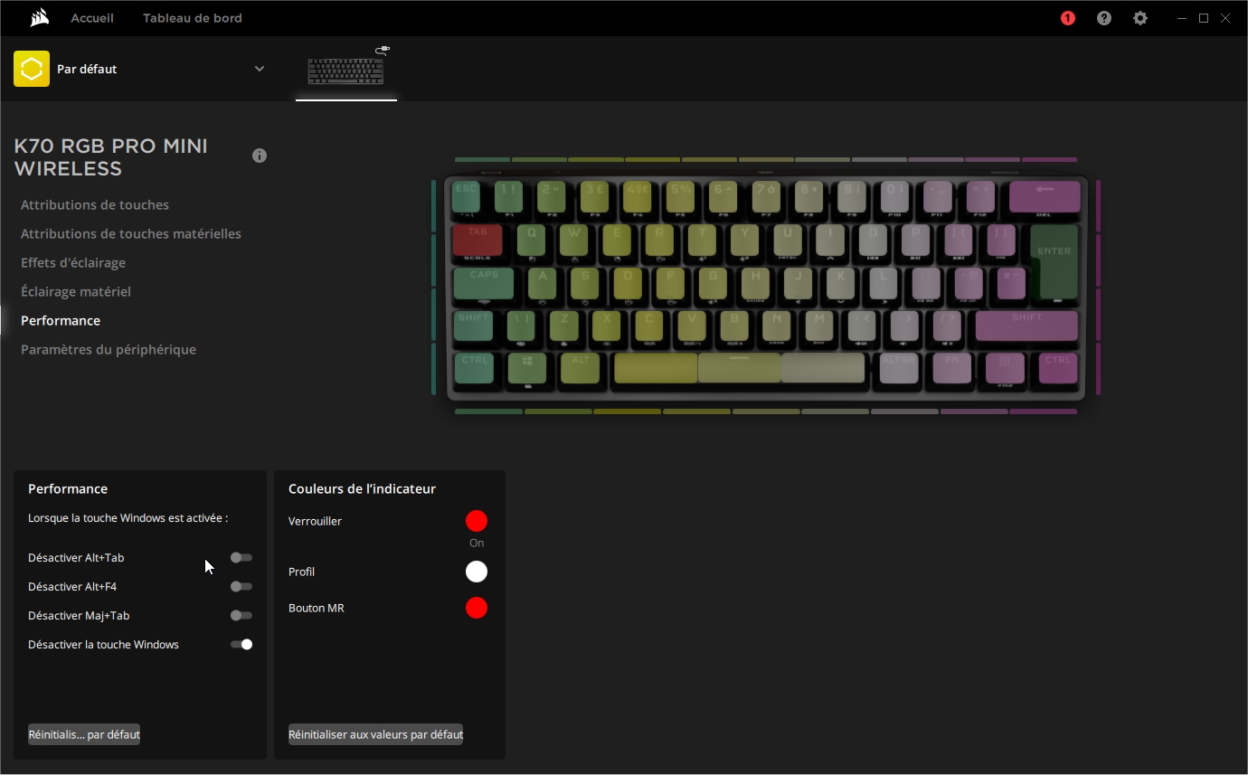Viewport: 1248px width, 775px height.
Task: Click the On label under Verrouiller
Action: [x=477, y=543]
